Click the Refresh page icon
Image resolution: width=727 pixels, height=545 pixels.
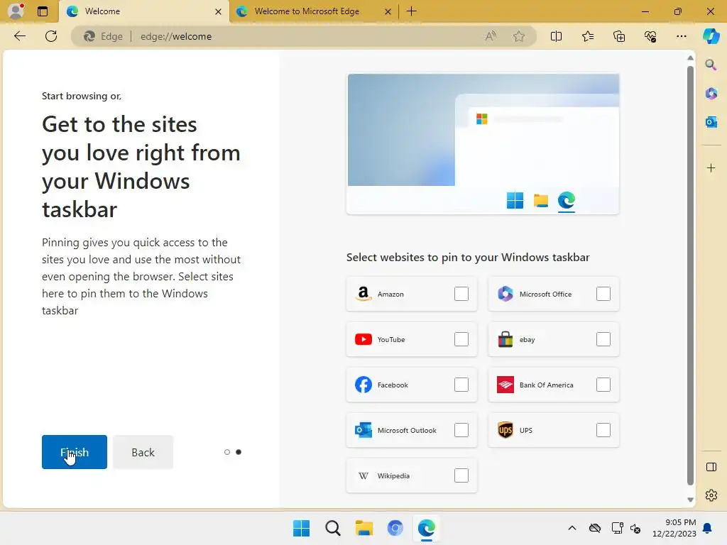51,36
